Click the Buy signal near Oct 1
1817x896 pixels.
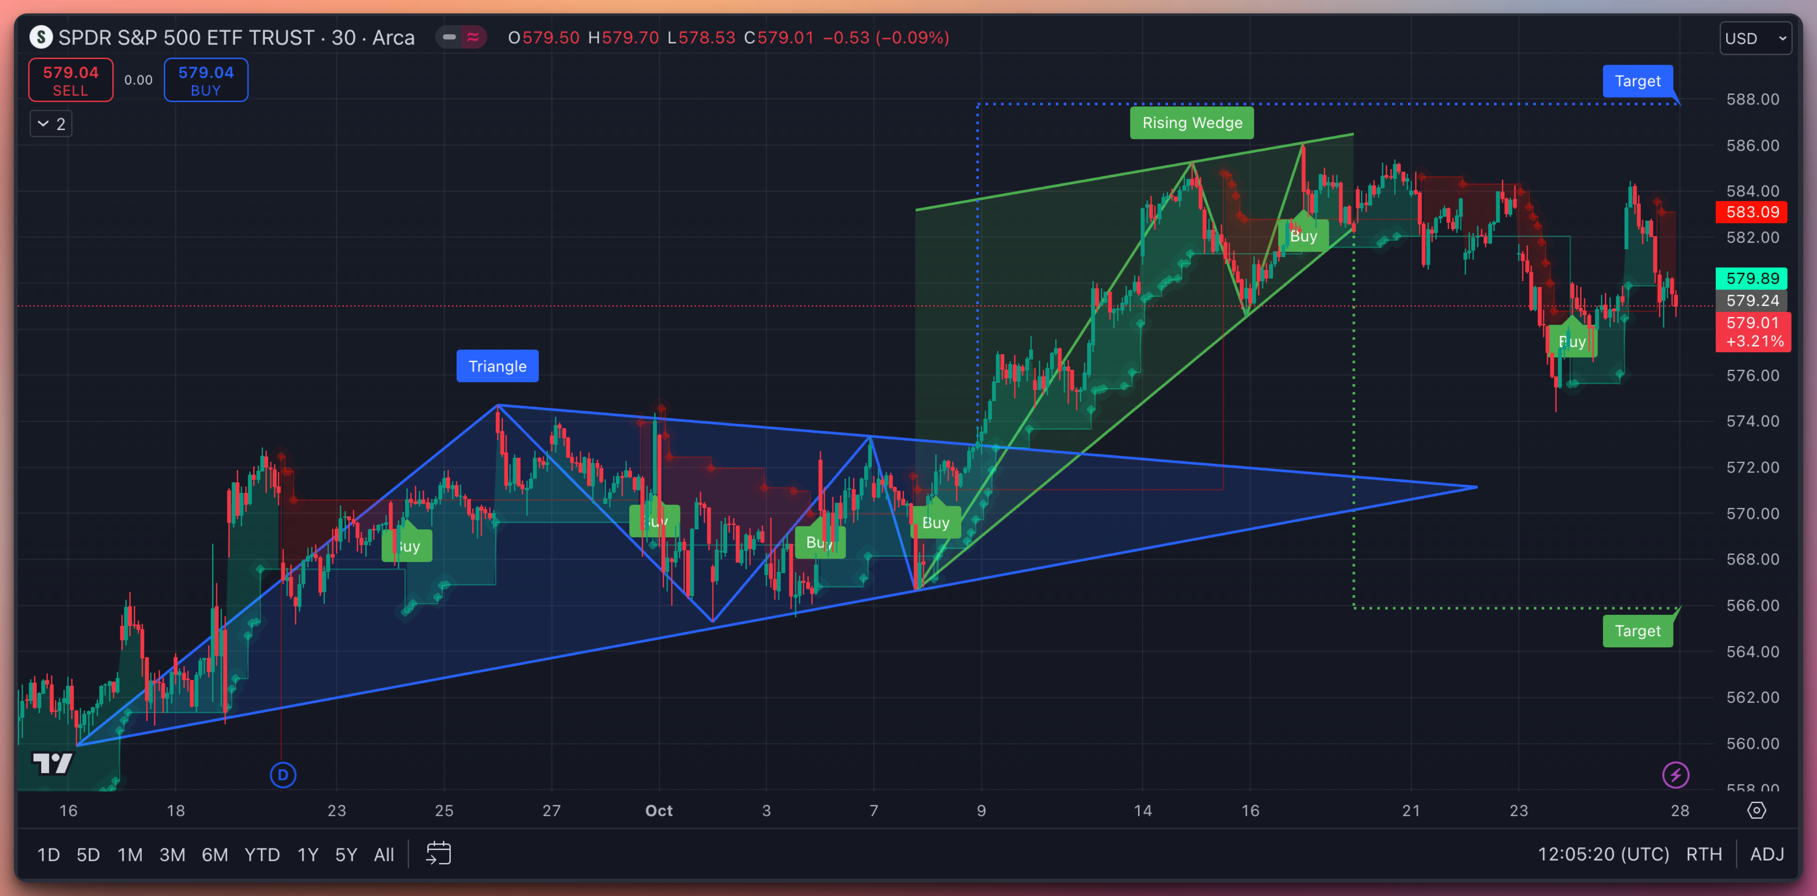(654, 521)
